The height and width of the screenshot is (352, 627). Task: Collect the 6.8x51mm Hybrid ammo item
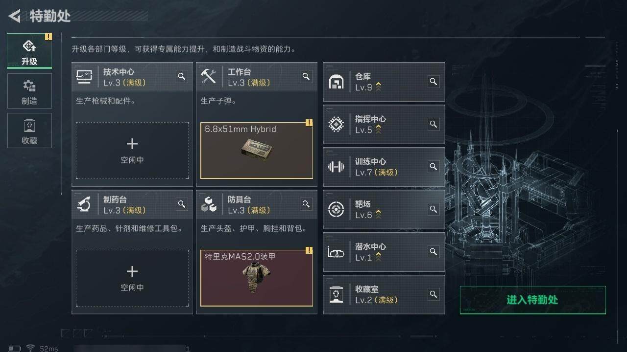[257, 150]
